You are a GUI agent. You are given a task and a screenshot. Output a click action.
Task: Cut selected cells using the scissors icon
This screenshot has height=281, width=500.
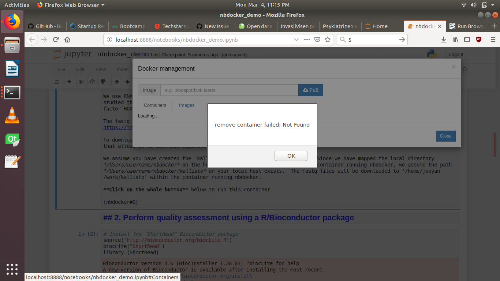81,82
